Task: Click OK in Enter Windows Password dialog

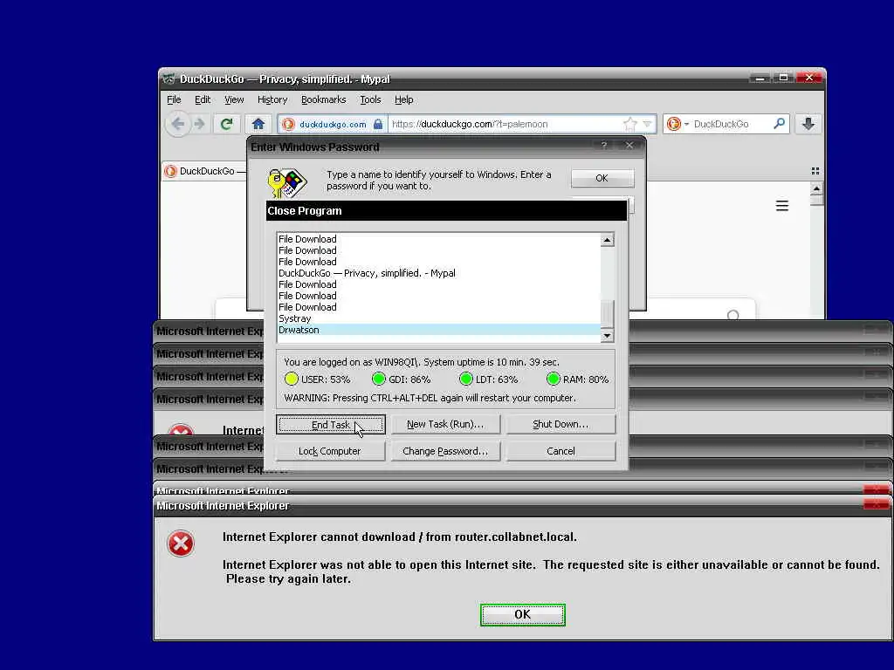Action: click(x=602, y=178)
